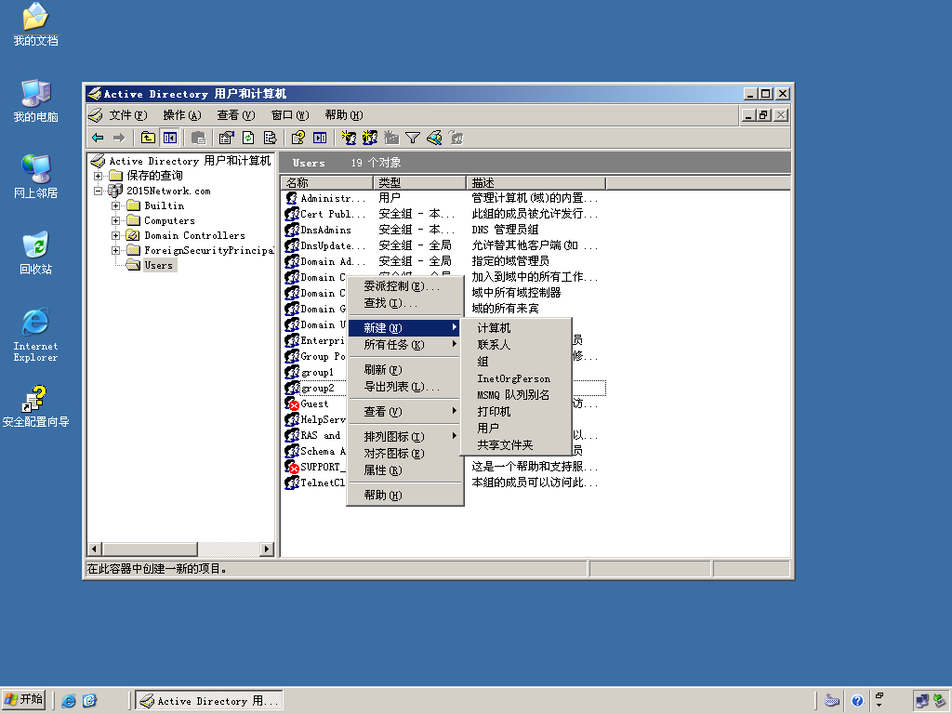The image size is (952, 714).
Task: Open the 排列图标 submenu in context menu
Action: tap(405, 437)
